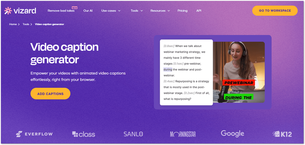305x145 pixels.
Task: Click the Video caption generator heading
Action: coord(64,53)
